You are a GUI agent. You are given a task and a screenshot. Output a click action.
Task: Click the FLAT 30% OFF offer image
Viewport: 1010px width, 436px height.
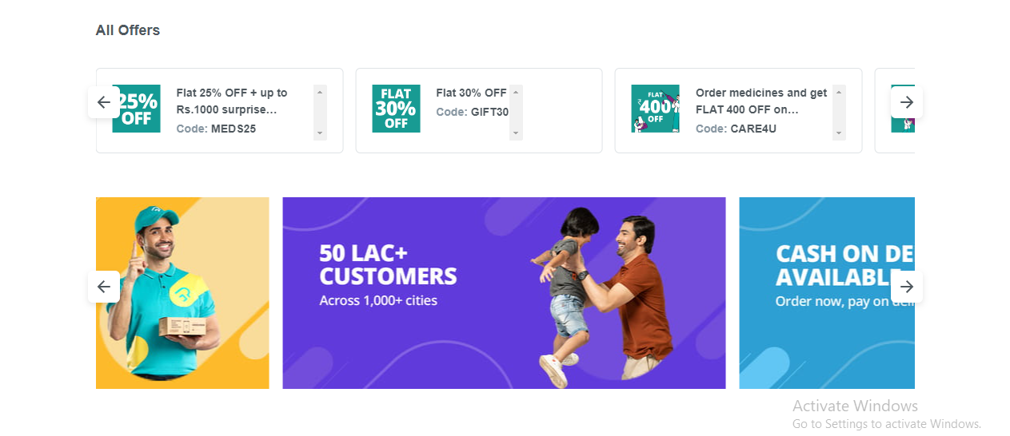[396, 109]
